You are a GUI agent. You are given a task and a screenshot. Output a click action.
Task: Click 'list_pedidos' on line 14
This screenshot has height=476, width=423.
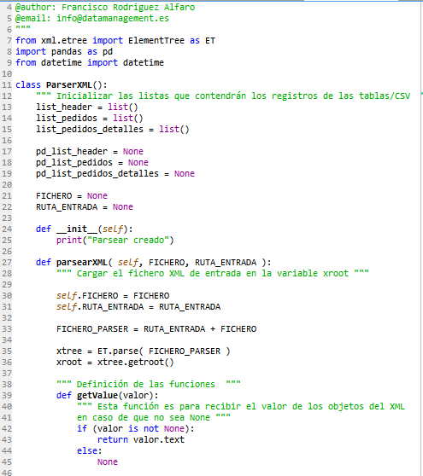(67, 119)
